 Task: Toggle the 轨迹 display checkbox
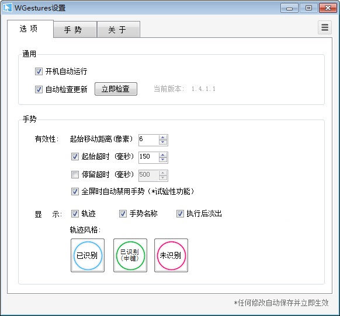tap(75, 214)
